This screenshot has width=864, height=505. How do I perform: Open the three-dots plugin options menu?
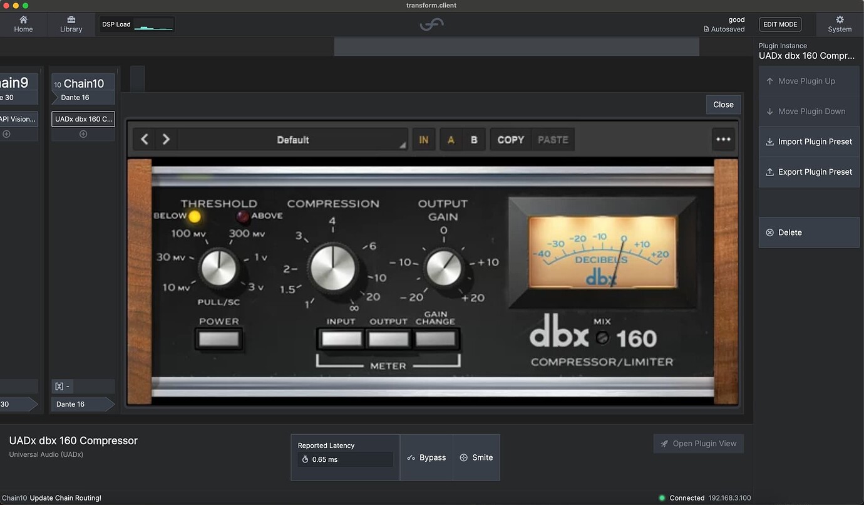tap(723, 139)
